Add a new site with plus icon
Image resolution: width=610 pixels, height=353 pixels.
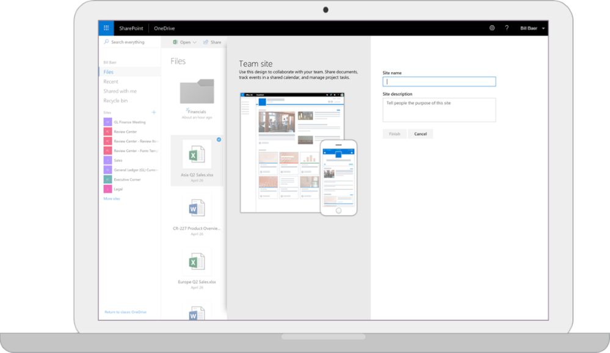(154, 112)
